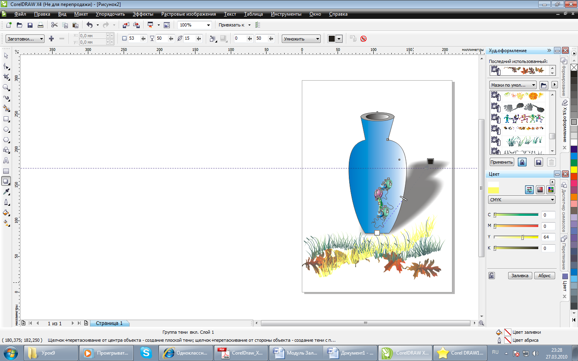
Task: Click the Undo arrow
Action: (90, 25)
